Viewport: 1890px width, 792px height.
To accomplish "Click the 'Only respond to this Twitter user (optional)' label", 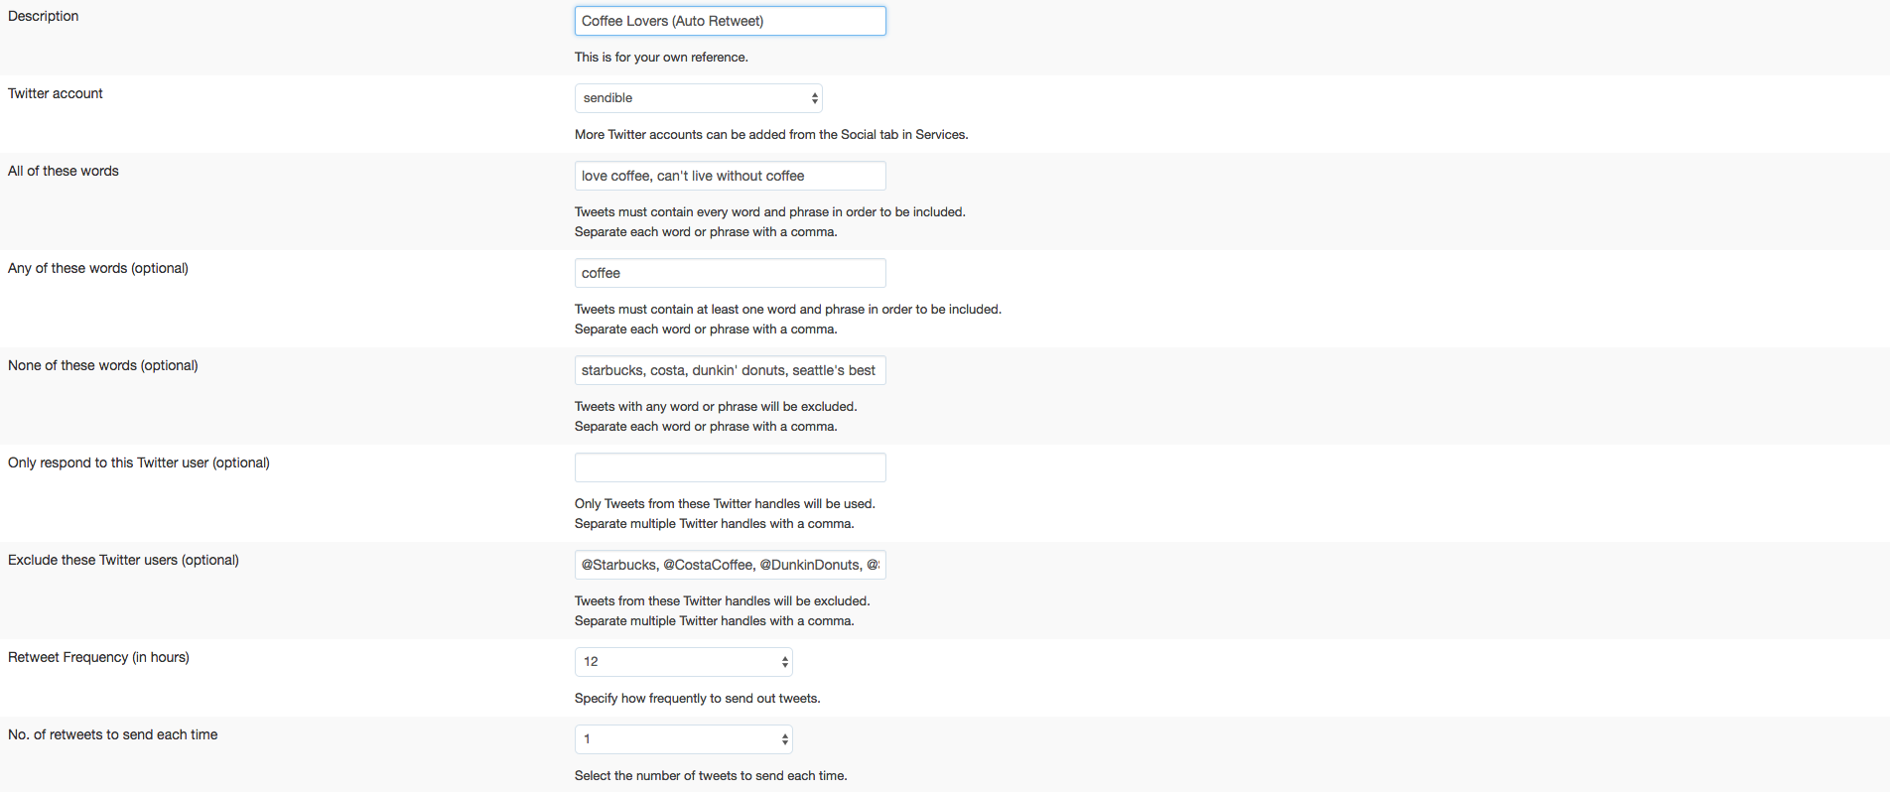I will (139, 462).
